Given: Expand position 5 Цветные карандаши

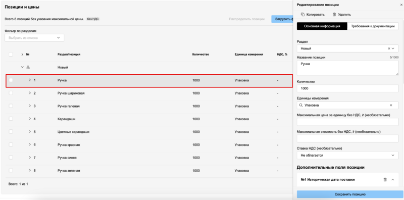Looking at the screenshot, I should click(30, 132).
